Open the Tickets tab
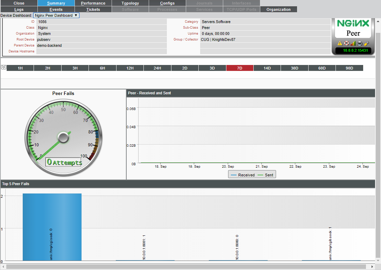 [93, 9]
